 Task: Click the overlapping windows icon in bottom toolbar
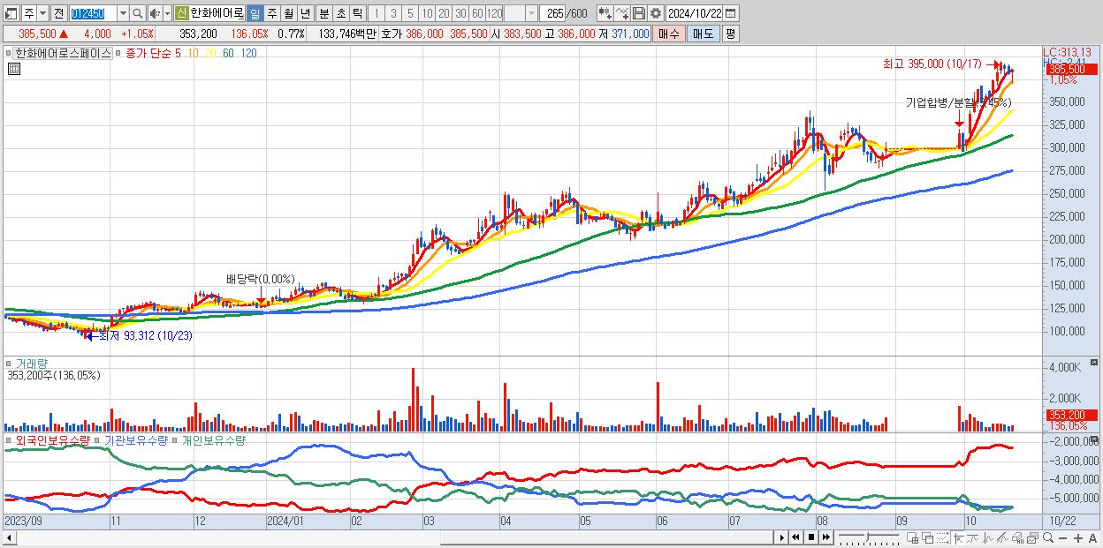(928, 537)
